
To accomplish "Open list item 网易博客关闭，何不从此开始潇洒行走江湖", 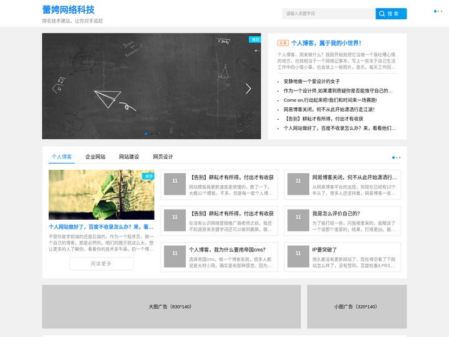I will [x=329, y=109].
